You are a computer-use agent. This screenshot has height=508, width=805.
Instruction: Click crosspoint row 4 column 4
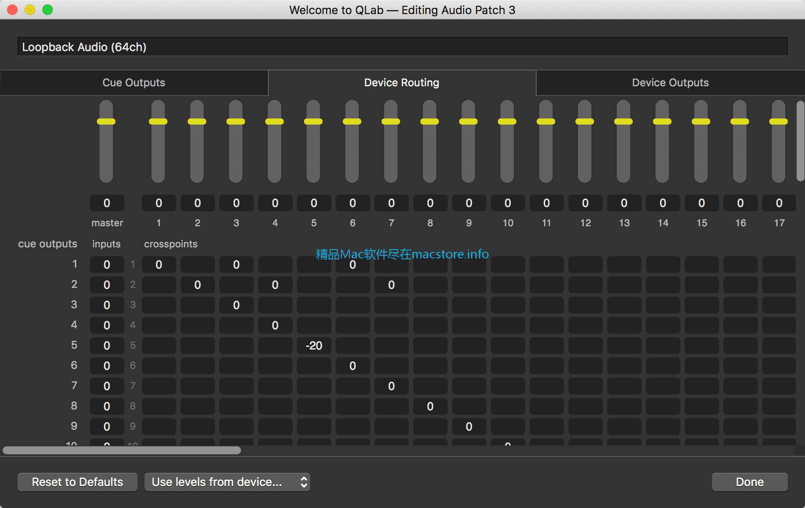click(x=275, y=325)
